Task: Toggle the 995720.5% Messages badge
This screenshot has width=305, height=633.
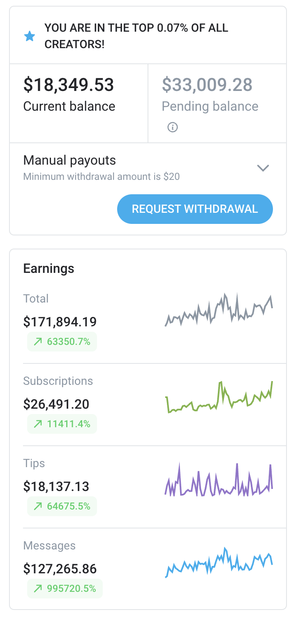Action: point(65,589)
